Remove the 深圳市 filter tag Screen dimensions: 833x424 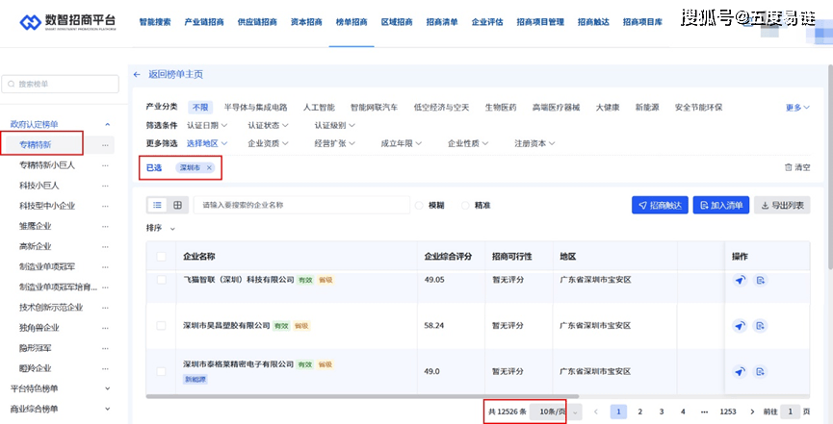[209, 167]
